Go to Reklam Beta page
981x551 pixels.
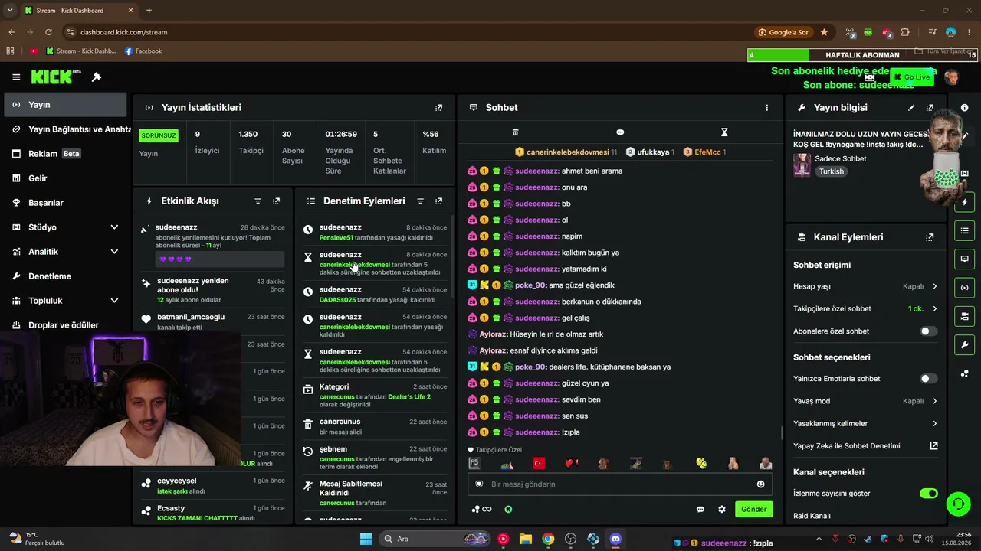(x=65, y=154)
